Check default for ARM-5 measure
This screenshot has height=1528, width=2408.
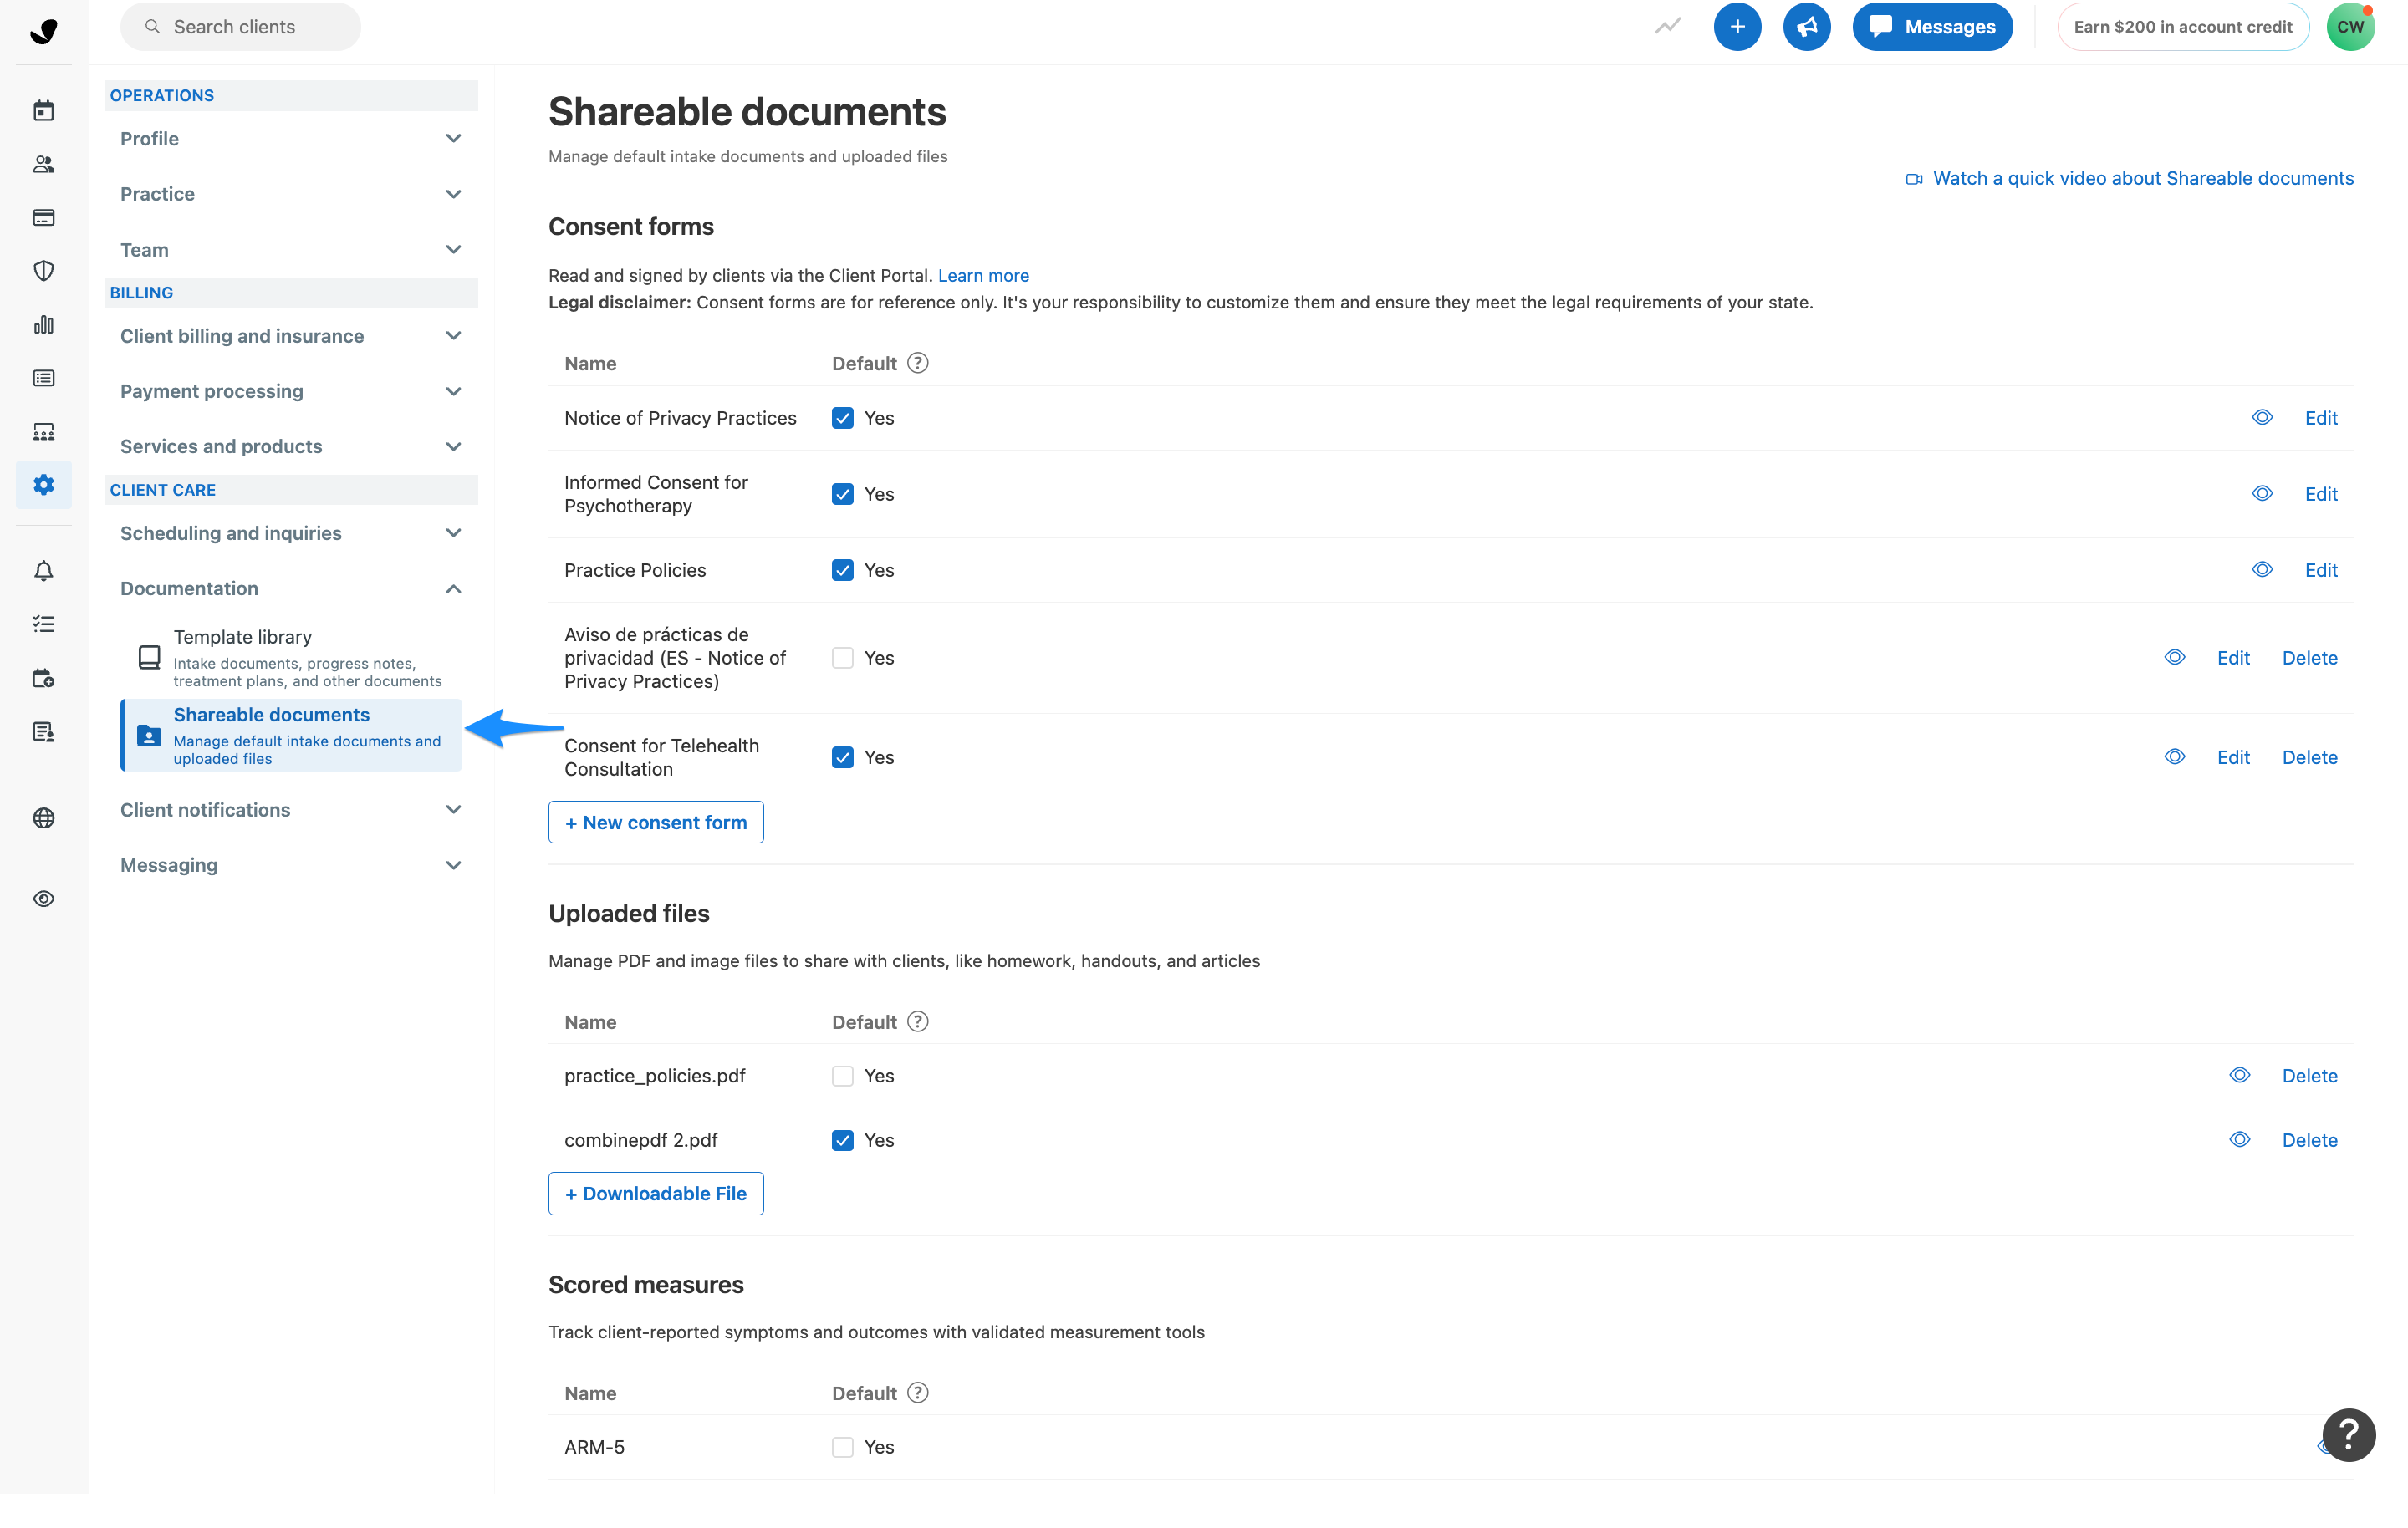(842, 1447)
